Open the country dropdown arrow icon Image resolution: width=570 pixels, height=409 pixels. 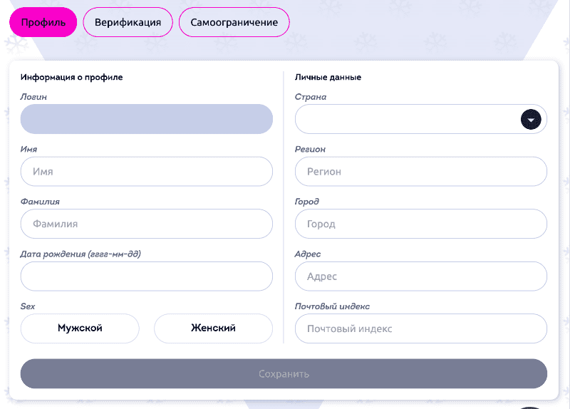click(x=531, y=120)
